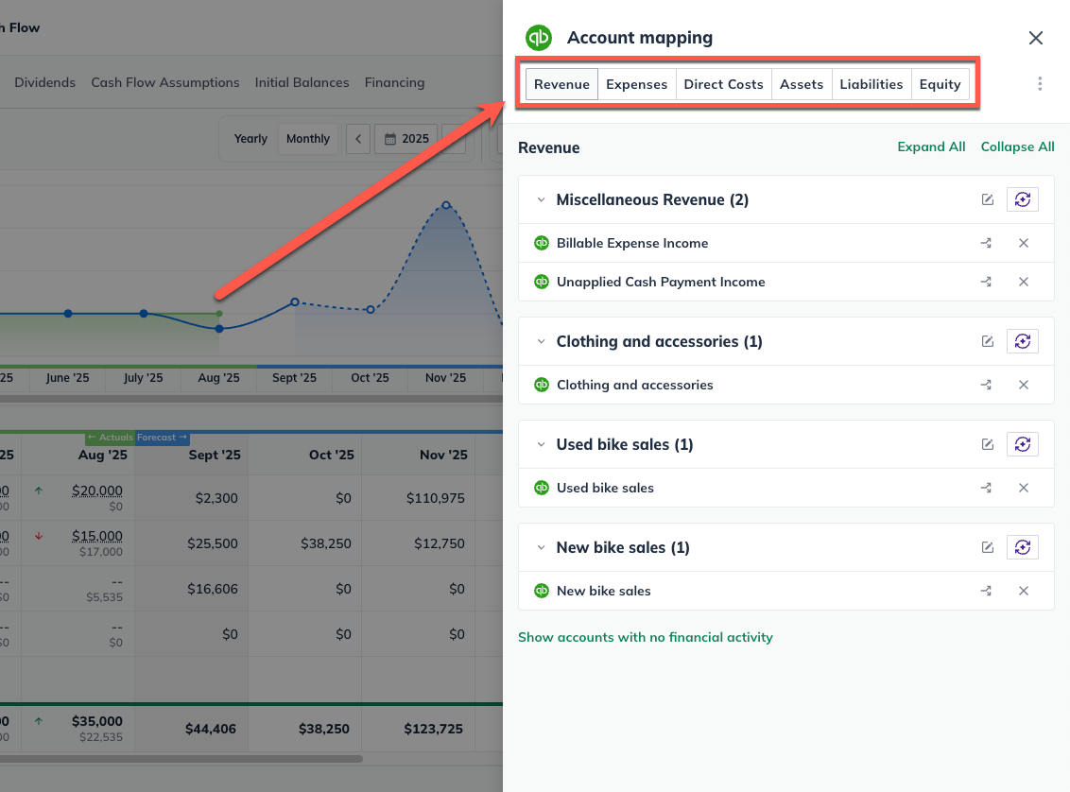Click sync icon for Clothing and accessories group
The width and height of the screenshot is (1070, 792).
(1022, 341)
